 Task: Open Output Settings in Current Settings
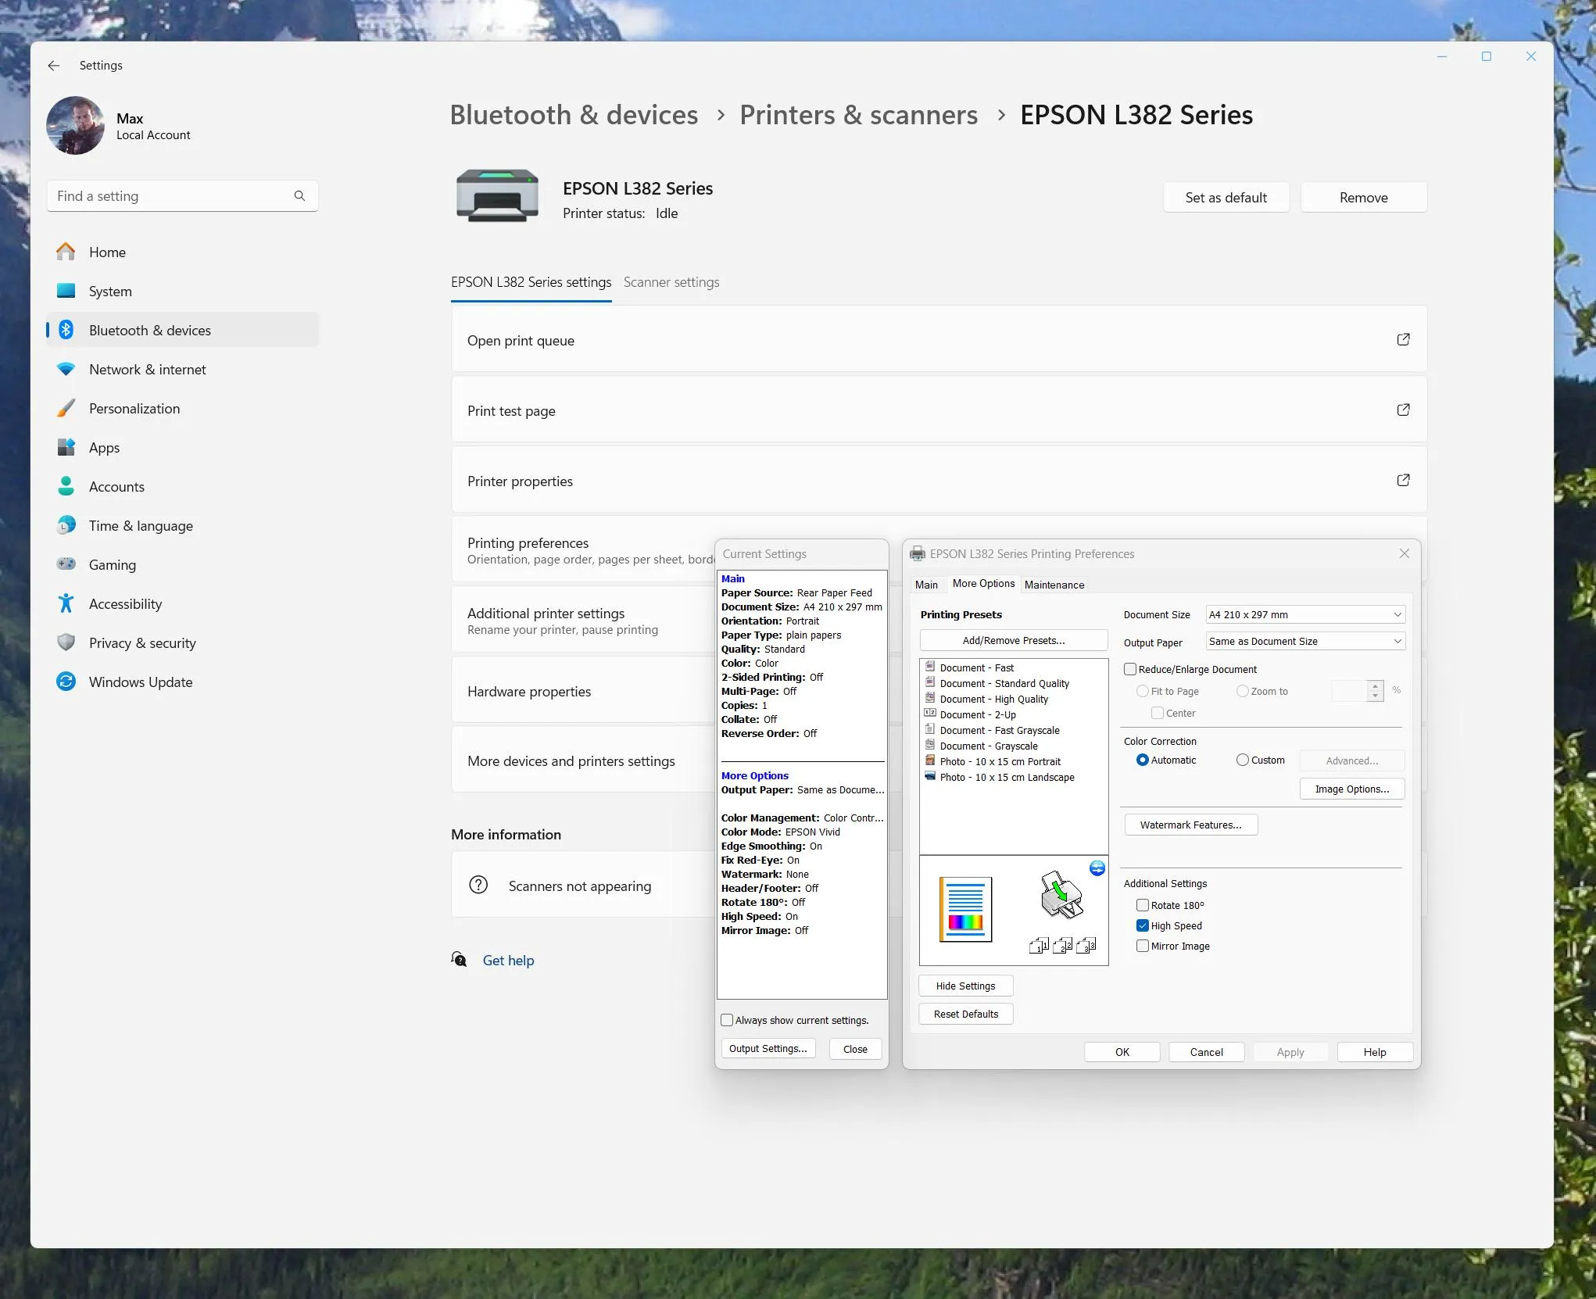pyautogui.click(x=768, y=1048)
